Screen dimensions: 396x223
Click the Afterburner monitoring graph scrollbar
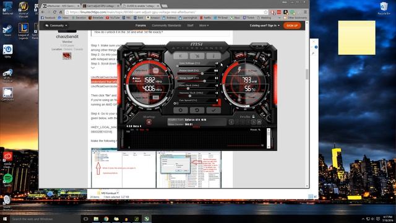(x=269, y=138)
